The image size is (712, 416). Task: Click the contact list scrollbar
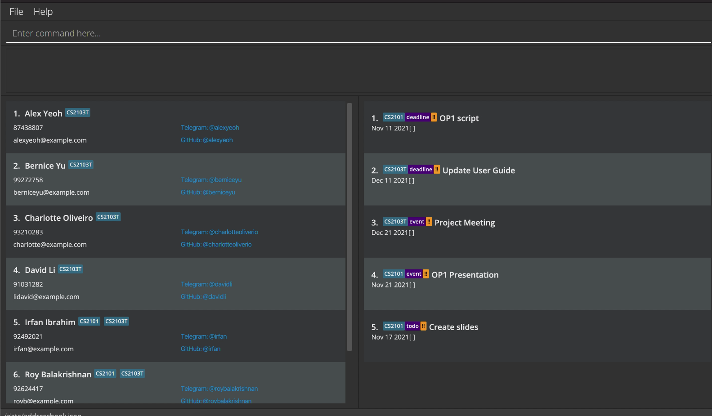[349, 227]
